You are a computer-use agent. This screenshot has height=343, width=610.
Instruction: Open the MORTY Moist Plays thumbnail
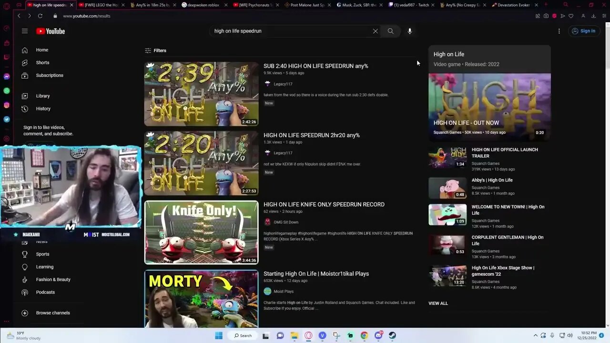(x=201, y=299)
